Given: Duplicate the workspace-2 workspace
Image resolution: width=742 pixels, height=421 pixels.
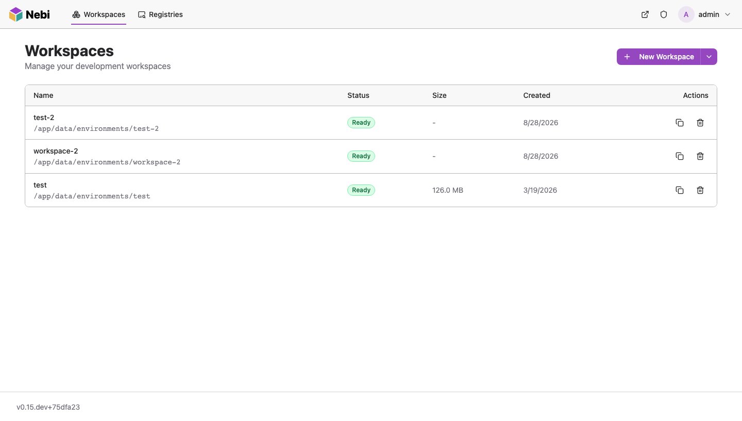Looking at the screenshot, I should (x=680, y=156).
